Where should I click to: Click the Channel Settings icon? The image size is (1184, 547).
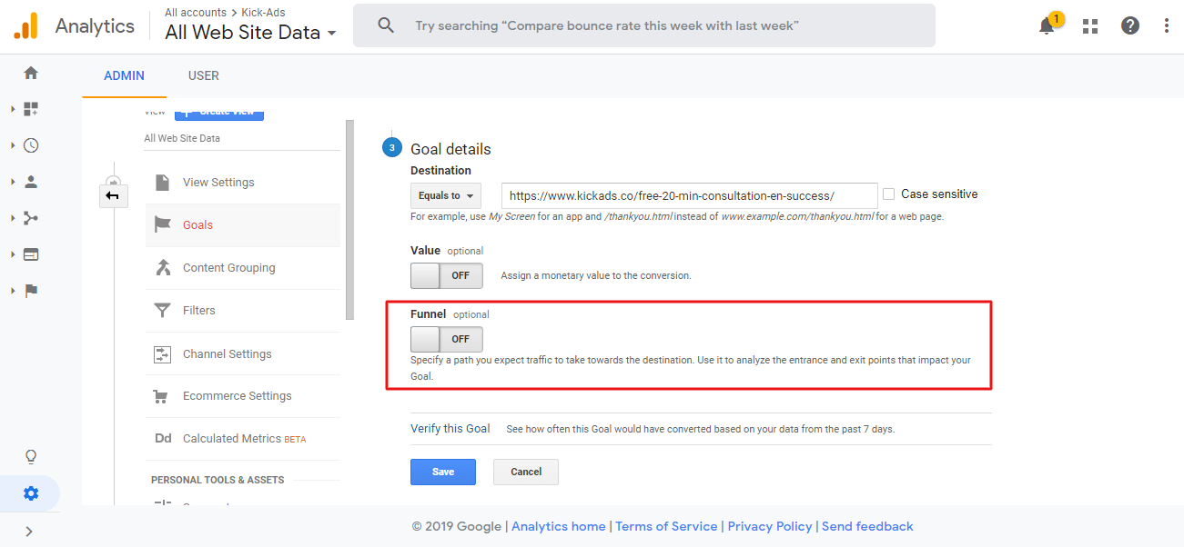tap(163, 354)
